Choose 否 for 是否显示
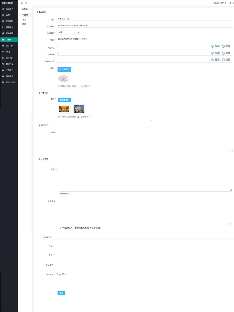Viewport: 234px width, 312px height. [63, 274]
